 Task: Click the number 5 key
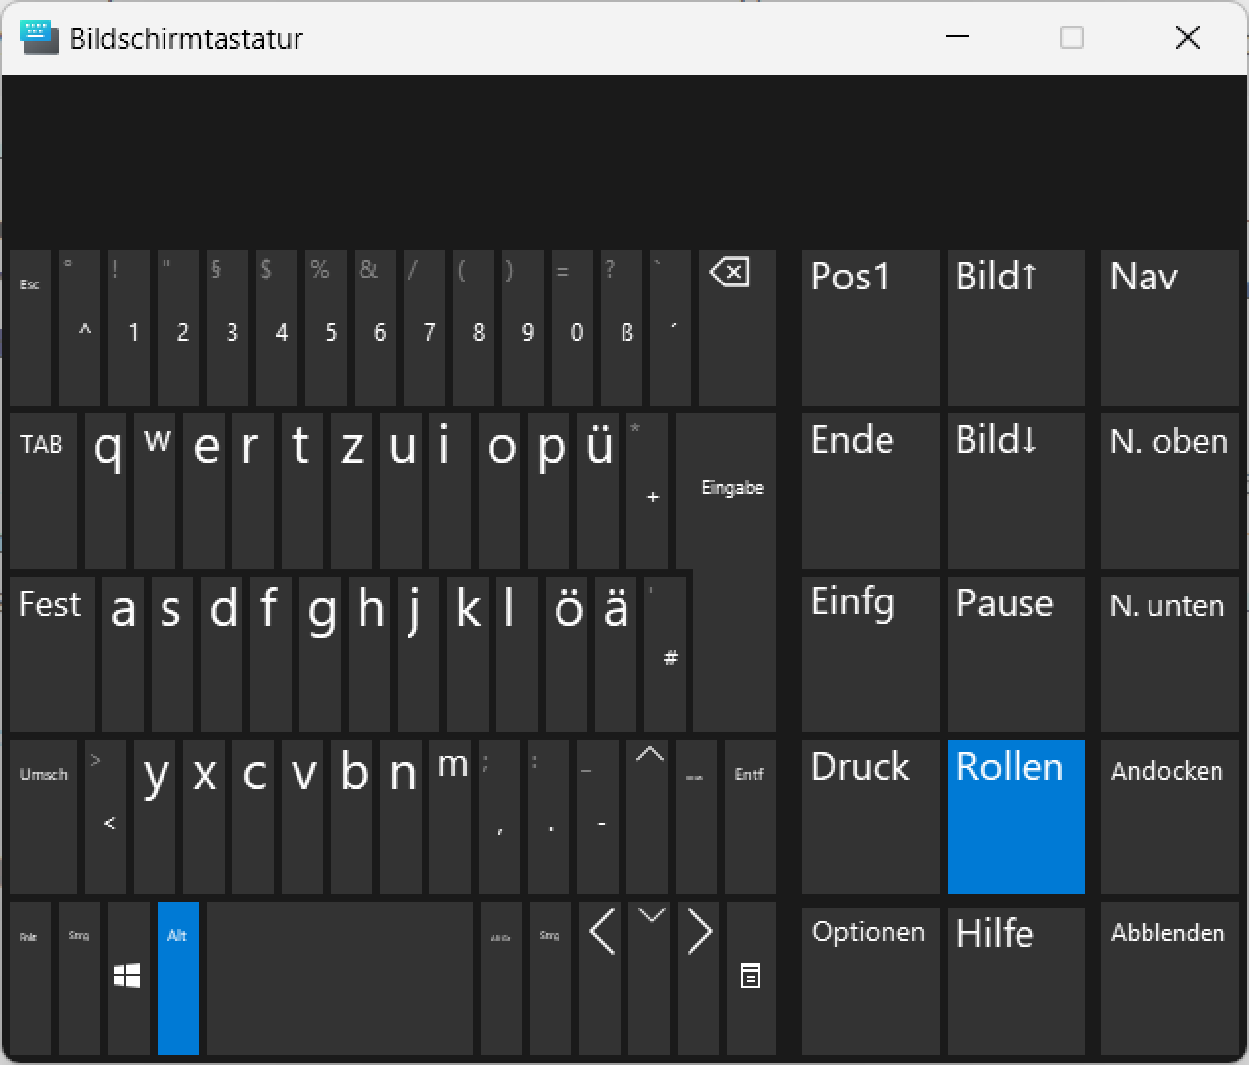326,328
